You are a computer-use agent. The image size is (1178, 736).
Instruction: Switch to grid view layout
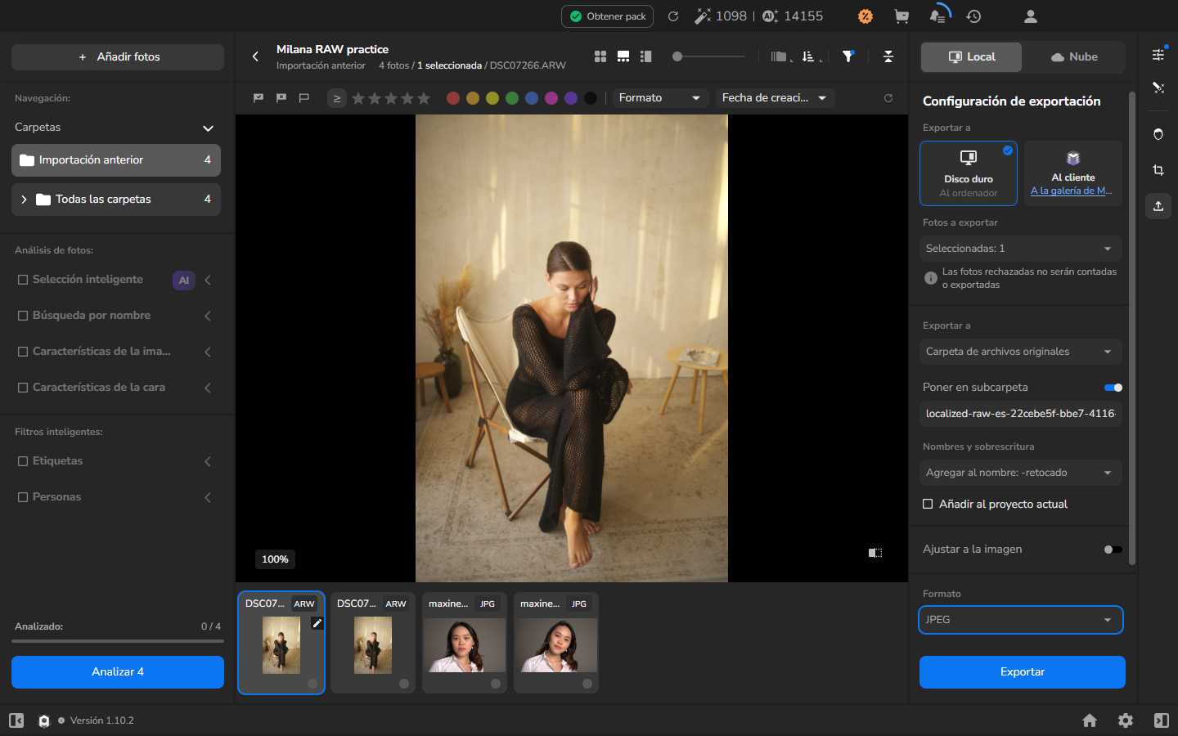tap(600, 56)
